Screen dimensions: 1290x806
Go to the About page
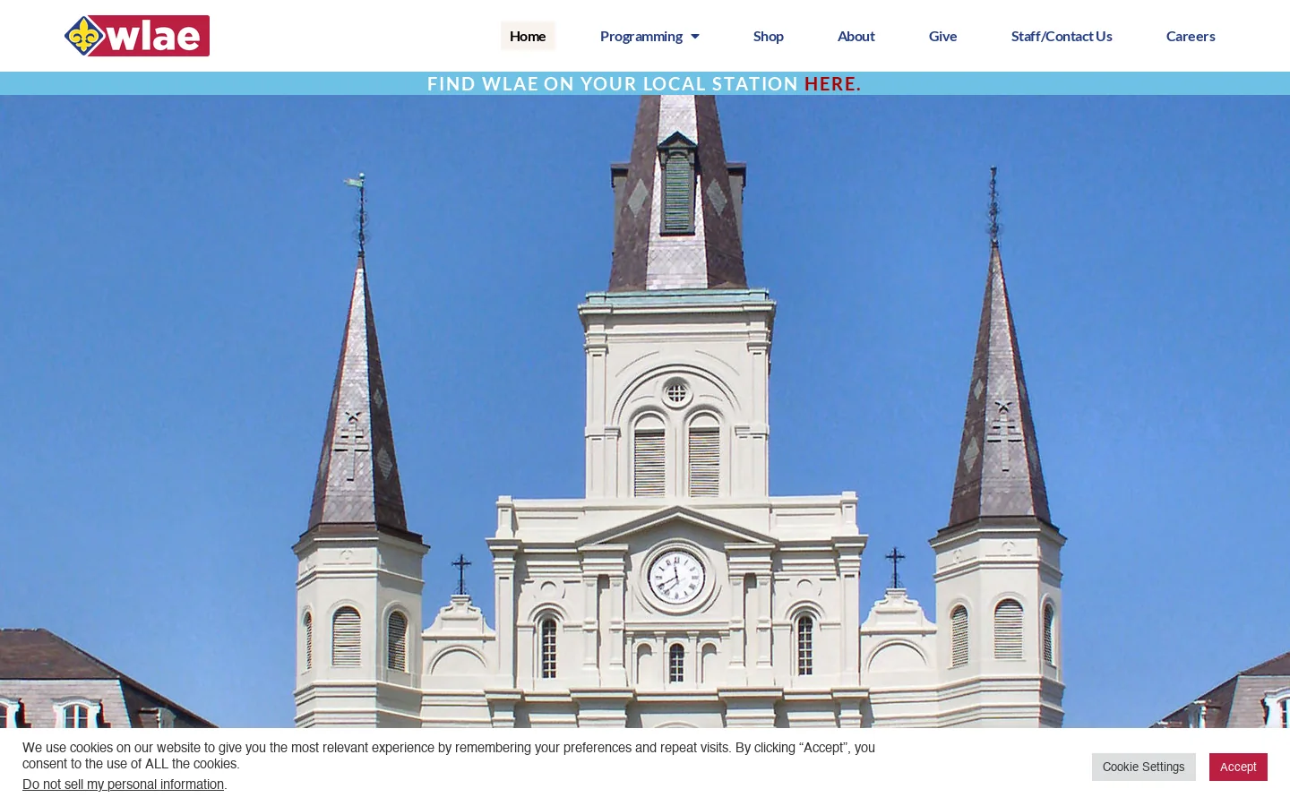pyautogui.click(x=856, y=36)
